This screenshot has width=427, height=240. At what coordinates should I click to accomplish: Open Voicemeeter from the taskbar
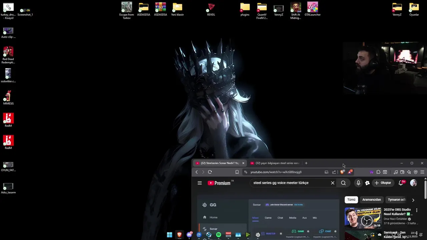click(x=228, y=235)
